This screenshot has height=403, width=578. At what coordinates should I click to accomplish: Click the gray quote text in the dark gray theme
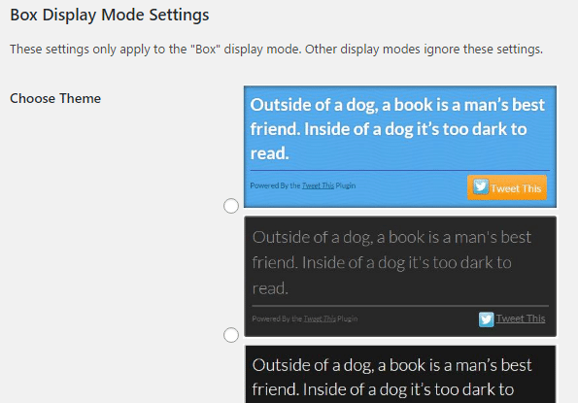[x=391, y=262]
